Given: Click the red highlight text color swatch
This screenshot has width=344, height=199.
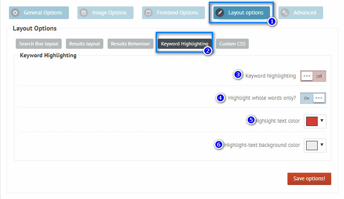Looking at the screenshot, I should tap(312, 121).
